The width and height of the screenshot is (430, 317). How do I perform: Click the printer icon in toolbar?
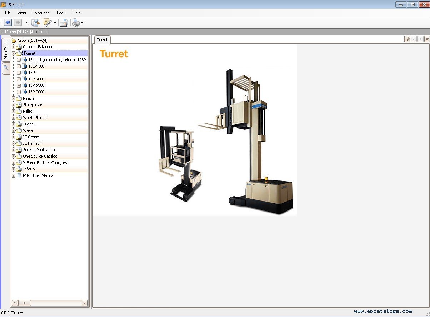tap(76, 23)
